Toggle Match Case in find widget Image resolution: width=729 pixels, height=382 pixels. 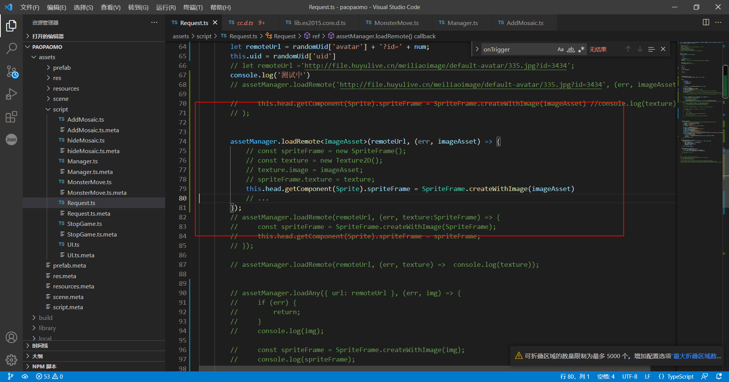(x=560, y=49)
